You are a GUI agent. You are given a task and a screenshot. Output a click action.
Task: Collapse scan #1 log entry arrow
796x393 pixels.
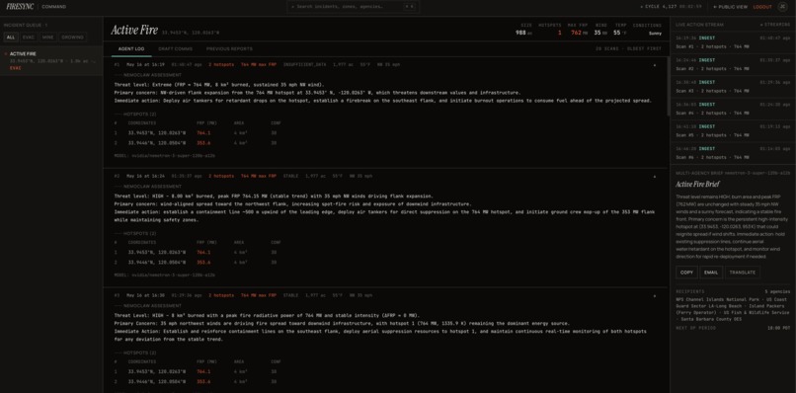pos(655,65)
